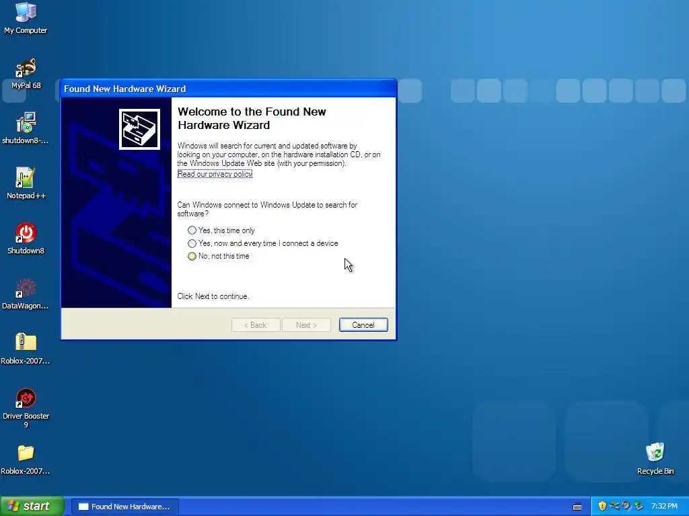Select the plain Roblox-2007 folder icon
Screen dimensions: 689x516
click(26, 460)
